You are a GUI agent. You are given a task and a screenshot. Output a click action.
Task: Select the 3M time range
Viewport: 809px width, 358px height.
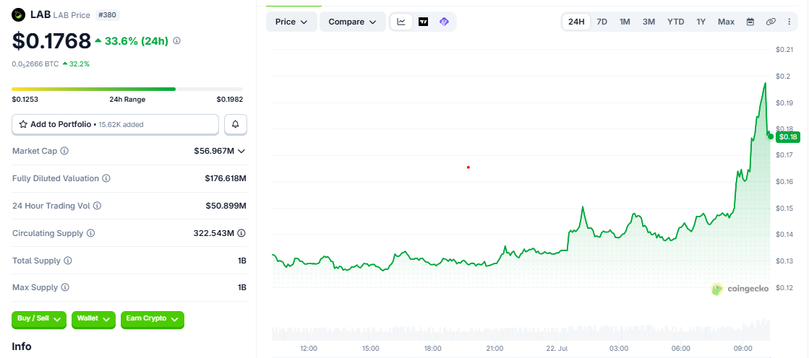[649, 22]
